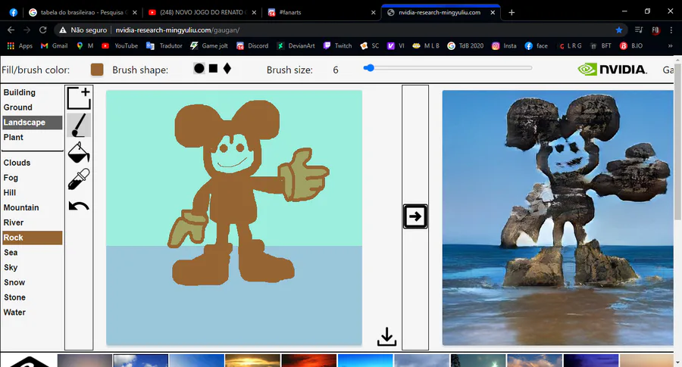The image size is (682, 367).
Task: Click the address bar URL
Action: (x=177, y=30)
